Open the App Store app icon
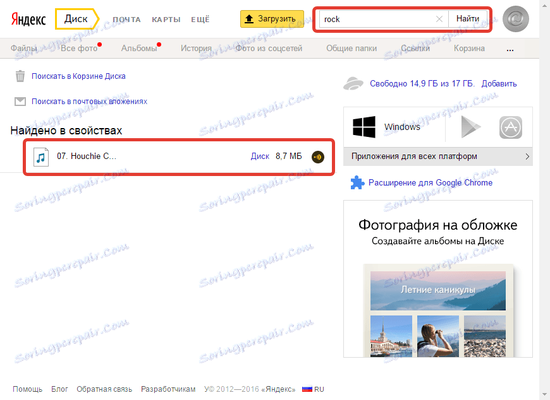Viewport: 550px width, 400px height. [511, 127]
